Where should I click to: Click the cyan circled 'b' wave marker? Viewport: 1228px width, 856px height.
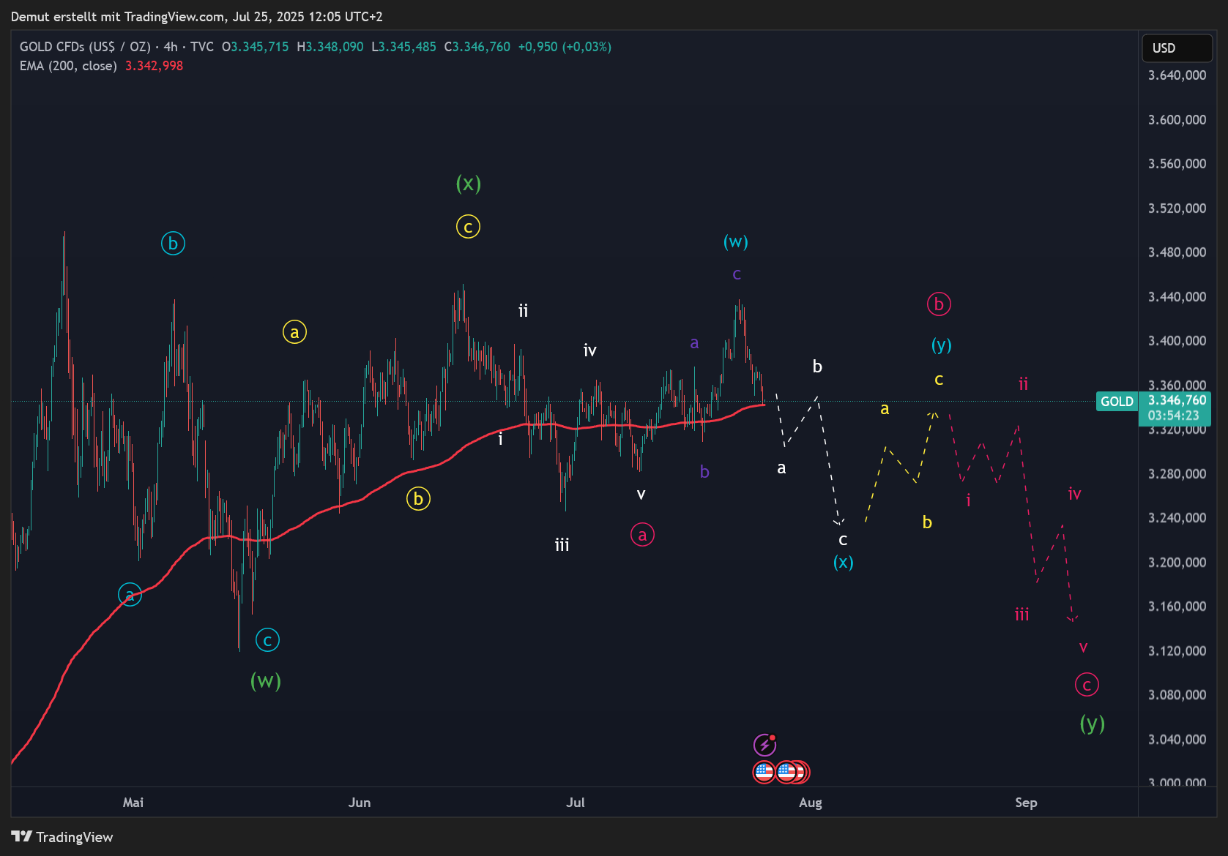click(x=173, y=243)
